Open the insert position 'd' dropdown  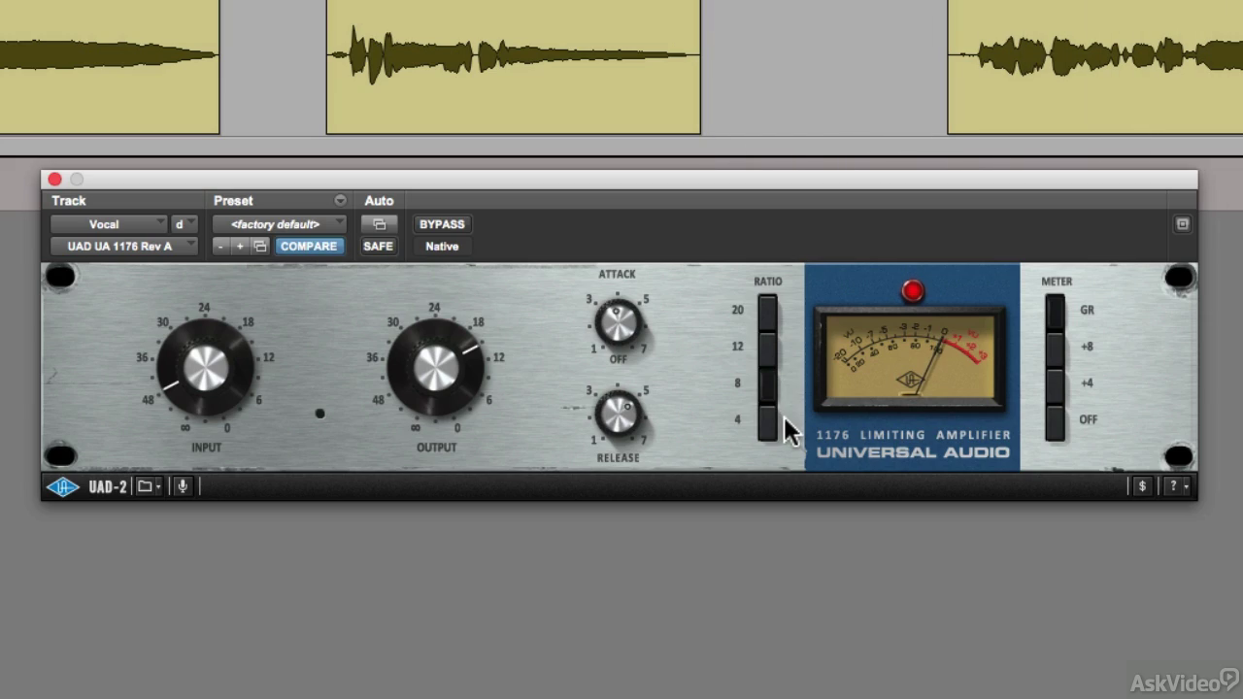click(184, 224)
